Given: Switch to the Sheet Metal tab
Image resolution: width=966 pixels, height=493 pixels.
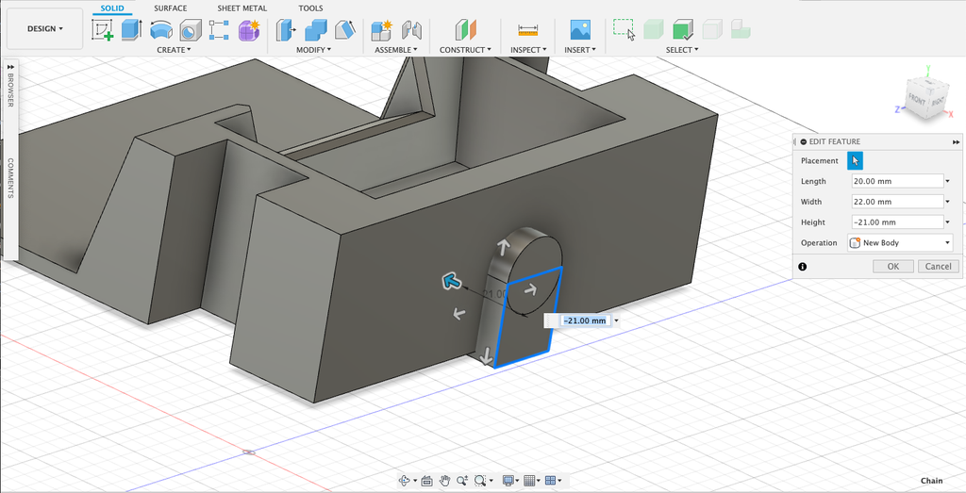Looking at the screenshot, I should pos(241,8).
